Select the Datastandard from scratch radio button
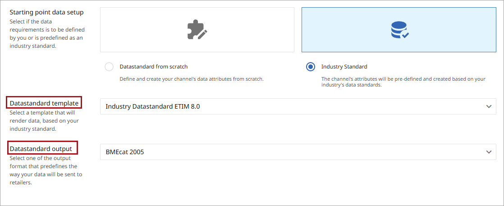This screenshot has width=504, height=206. [109, 67]
